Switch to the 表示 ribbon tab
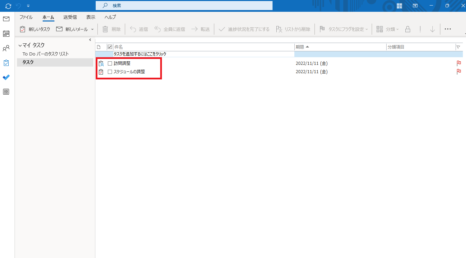The image size is (466, 258). [x=91, y=17]
